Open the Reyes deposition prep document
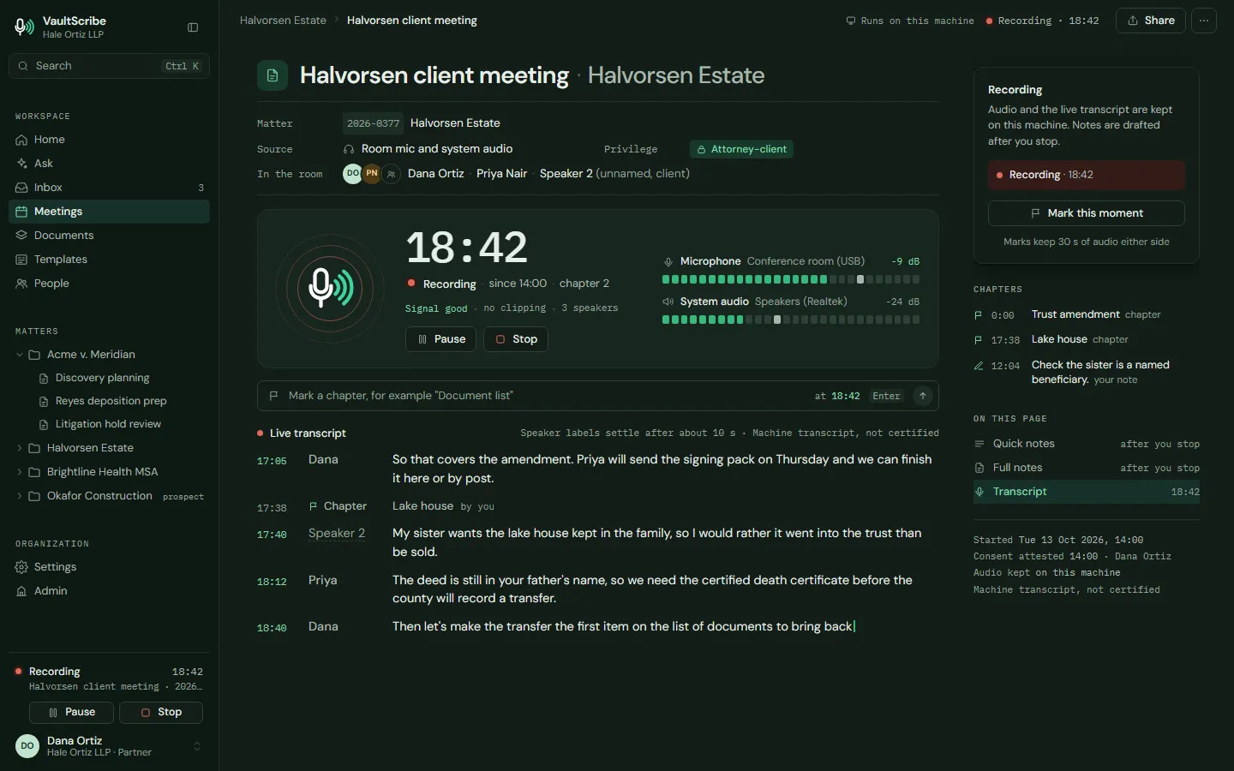The image size is (1234, 771). 111,401
